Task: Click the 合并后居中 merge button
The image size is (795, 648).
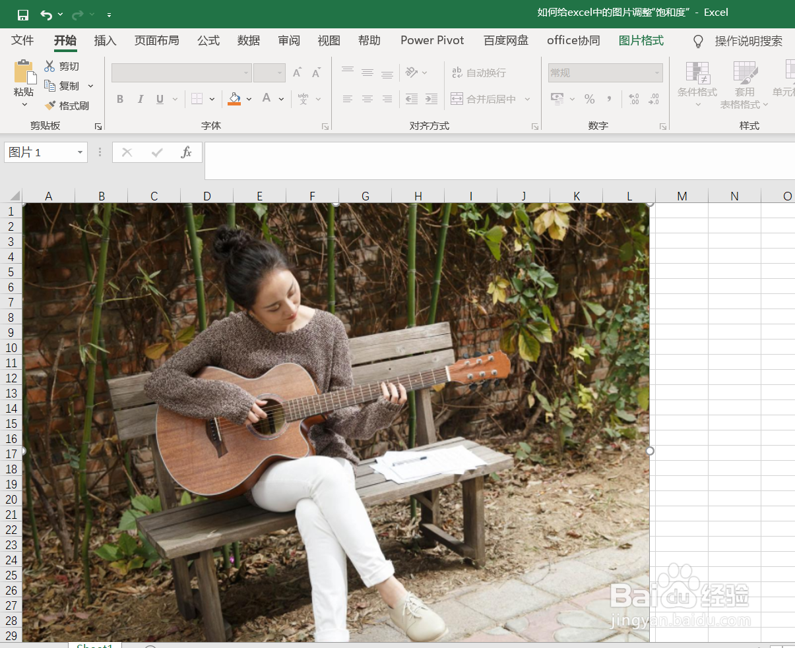Action: coord(484,99)
